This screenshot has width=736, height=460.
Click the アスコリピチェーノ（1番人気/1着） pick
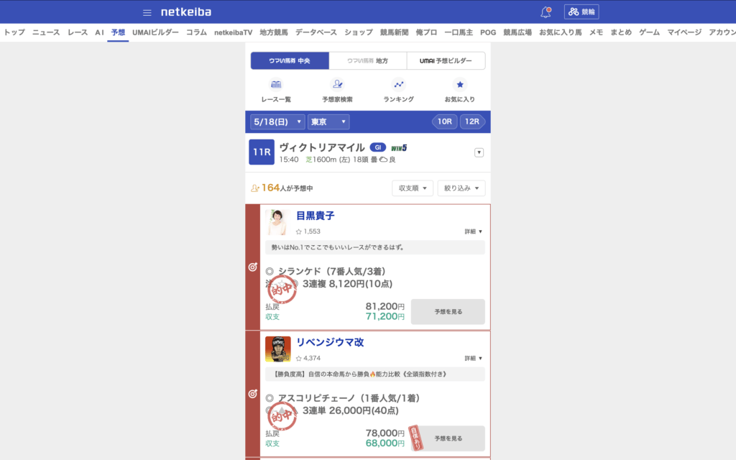click(349, 398)
